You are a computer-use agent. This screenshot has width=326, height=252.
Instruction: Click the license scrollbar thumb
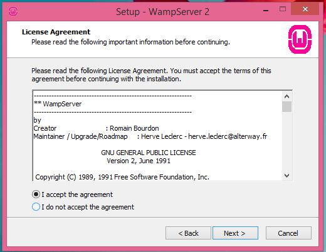tap(287, 106)
